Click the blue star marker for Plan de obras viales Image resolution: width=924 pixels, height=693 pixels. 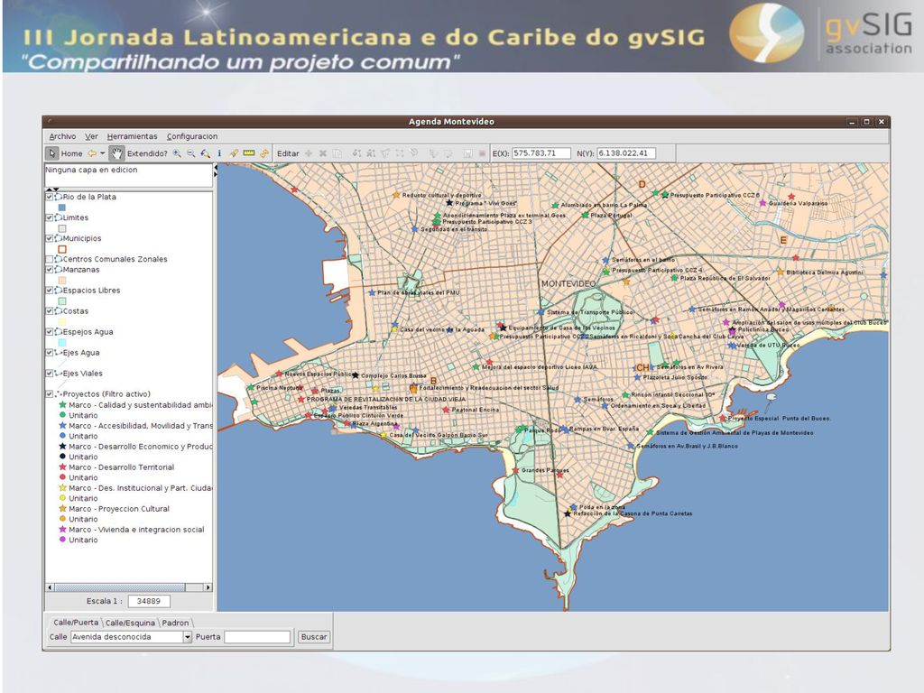click(372, 292)
